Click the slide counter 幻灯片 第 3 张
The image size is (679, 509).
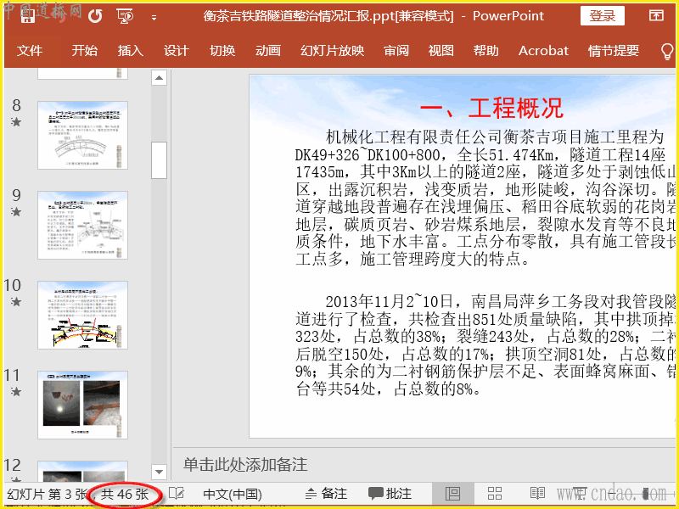pyautogui.click(x=48, y=495)
